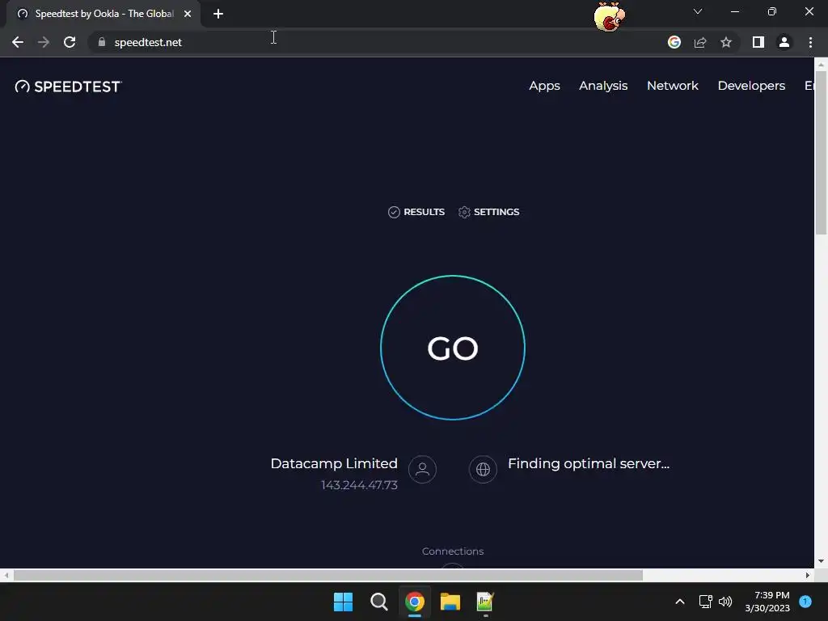828x621 pixels.
Task: Open the Chrome three-dot menu
Action: [x=810, y=42]
